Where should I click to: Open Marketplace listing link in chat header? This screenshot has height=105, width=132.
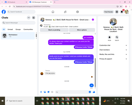tap(61, 27)
